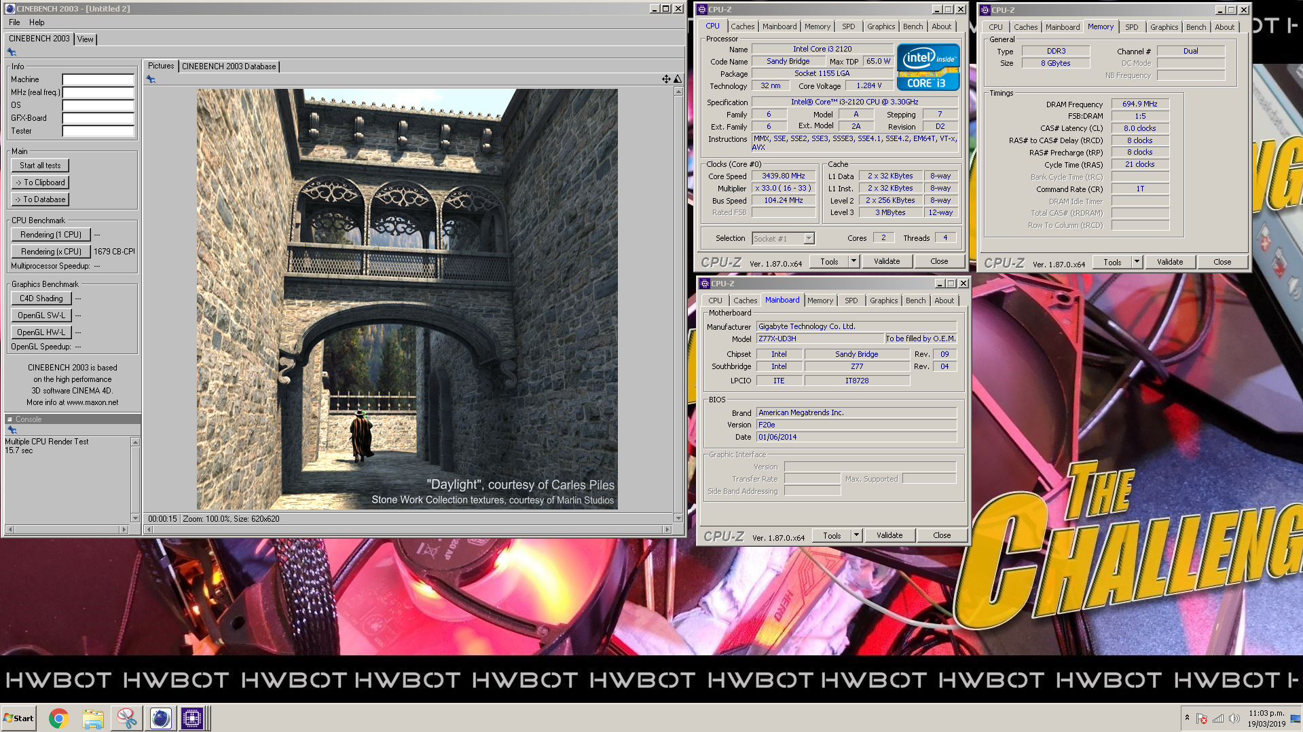Switch to CINEBENCH via its taskbar icon
Screen dimensions: 1303x732
(x=161, y=718)
